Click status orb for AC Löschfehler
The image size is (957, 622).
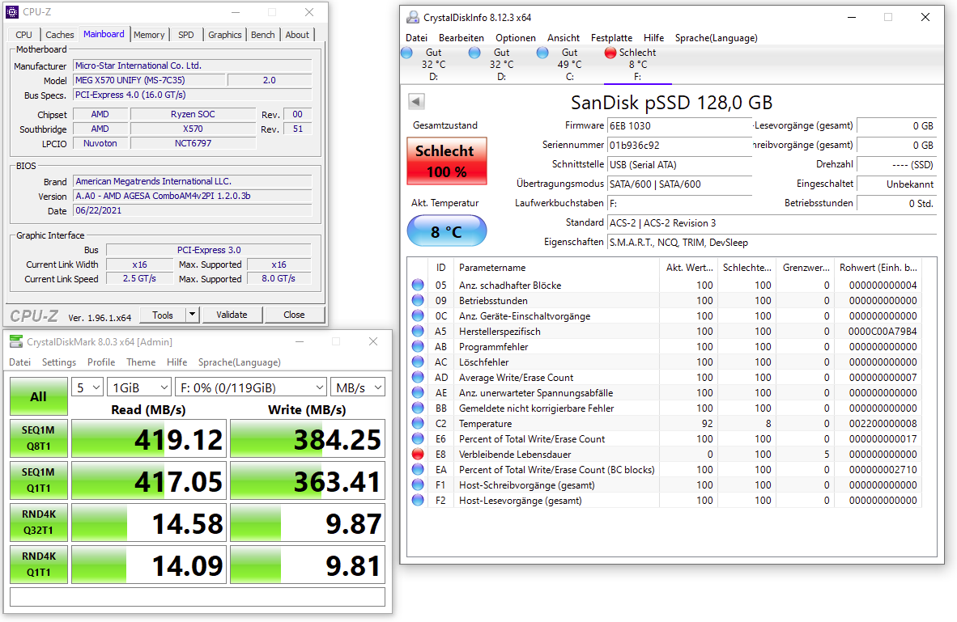(418, 362)
